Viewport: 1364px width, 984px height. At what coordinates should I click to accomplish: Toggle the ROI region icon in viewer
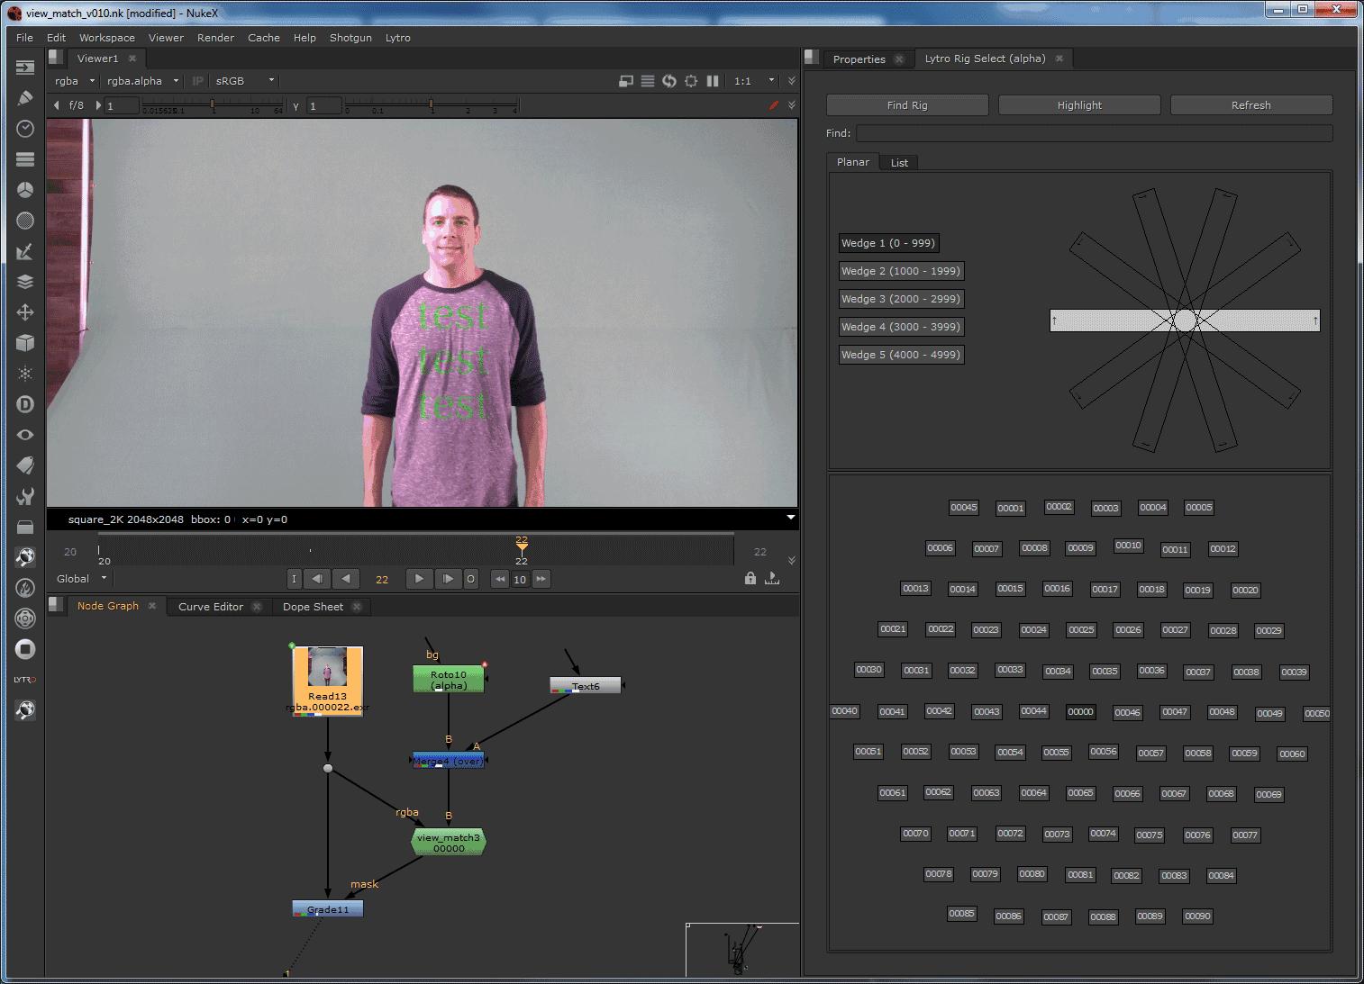click(x=691, y=81)
